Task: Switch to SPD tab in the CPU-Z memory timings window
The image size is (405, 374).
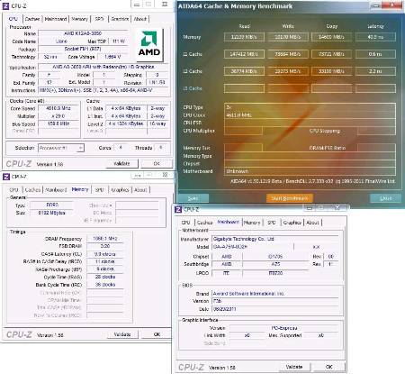Action: coord(100,189)
